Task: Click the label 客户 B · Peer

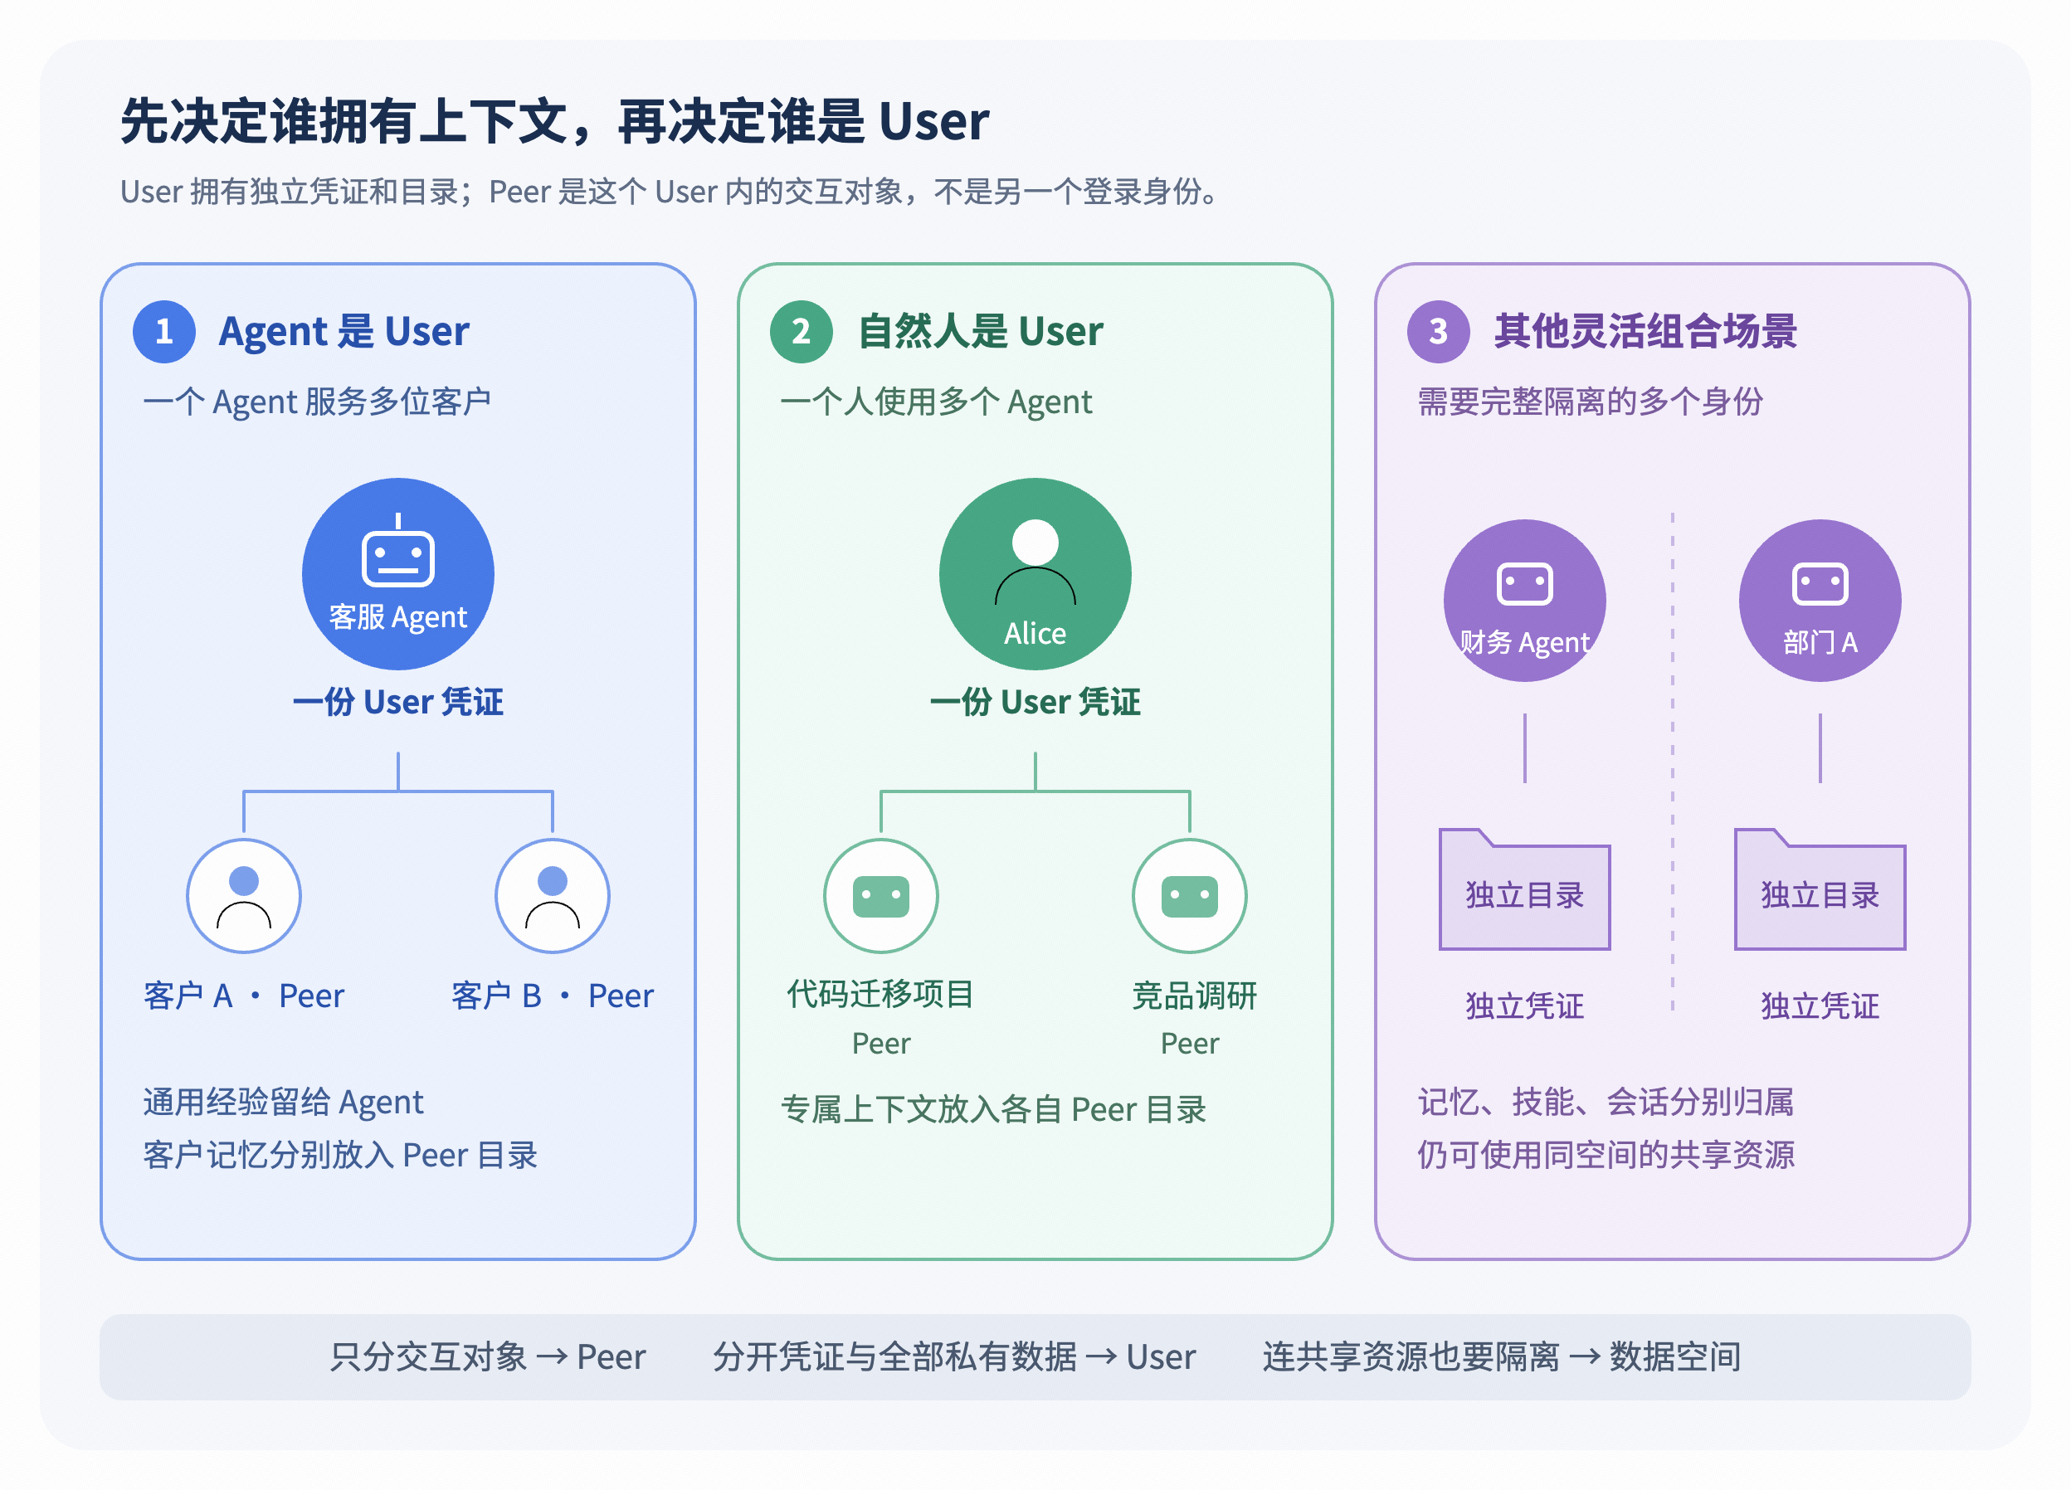Action: [553, 996]
